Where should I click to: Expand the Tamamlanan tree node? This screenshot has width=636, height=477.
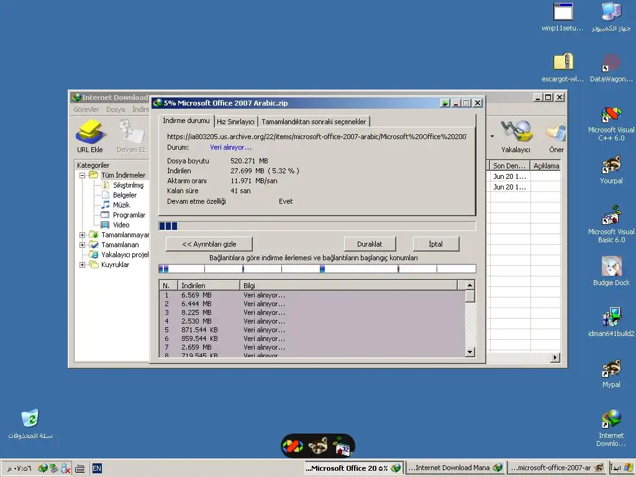[83, 245]
